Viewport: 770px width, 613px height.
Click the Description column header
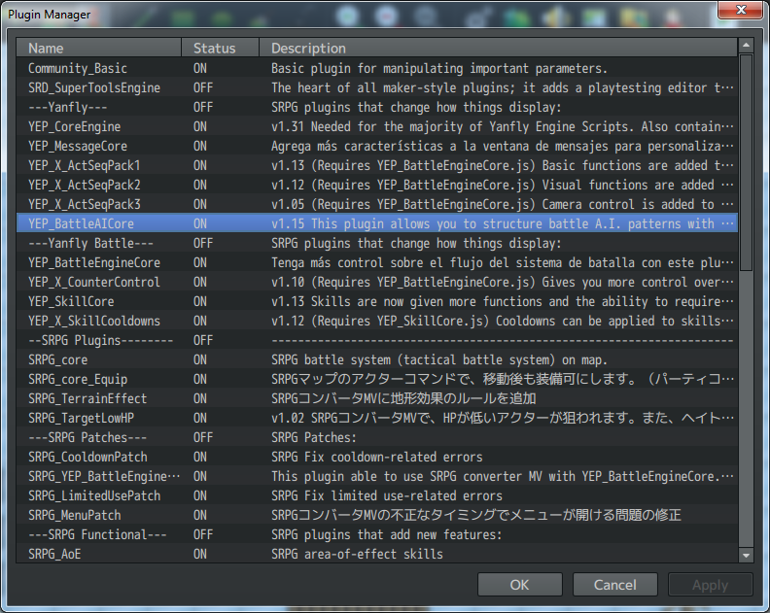499,49
